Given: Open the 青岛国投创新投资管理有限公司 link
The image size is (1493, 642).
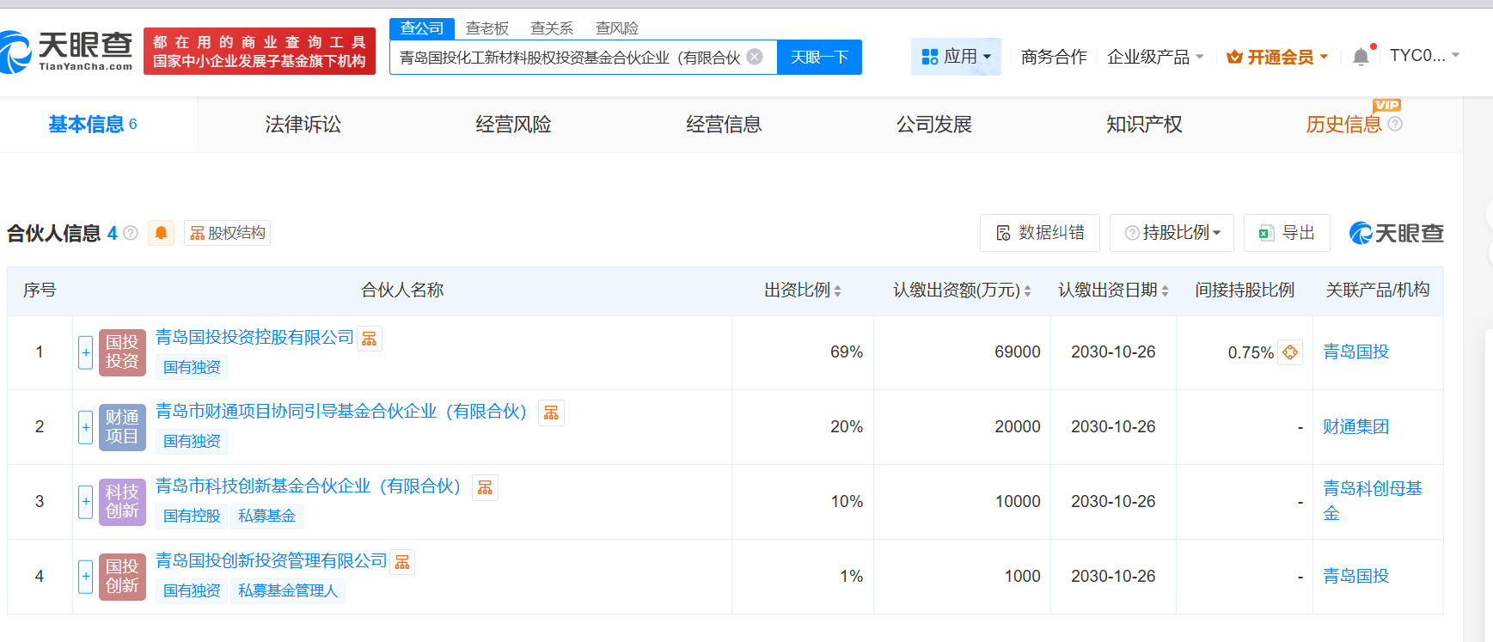Looking at the screenshot, I should 272,560.
